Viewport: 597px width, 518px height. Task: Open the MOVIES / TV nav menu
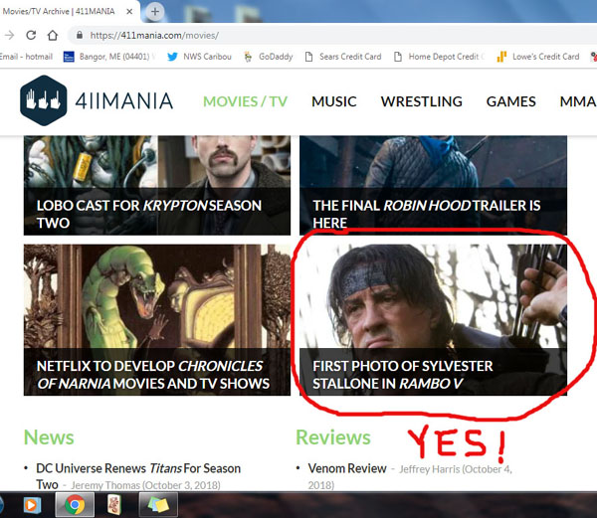click(x=245, y=101)
